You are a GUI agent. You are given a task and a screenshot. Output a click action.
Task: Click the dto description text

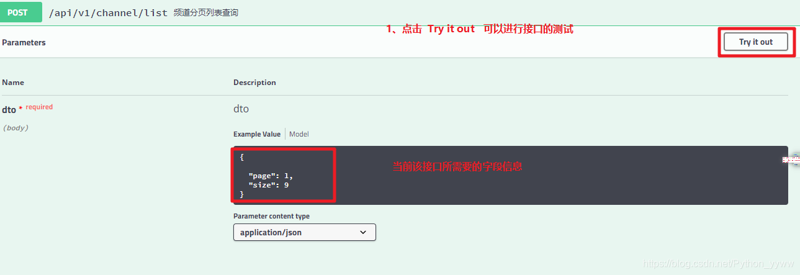241,109
